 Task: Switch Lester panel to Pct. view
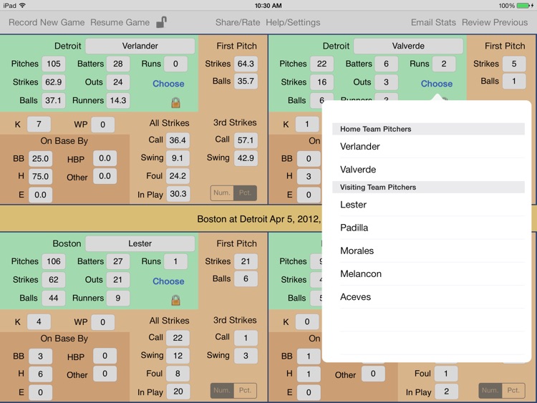[245, 390]
